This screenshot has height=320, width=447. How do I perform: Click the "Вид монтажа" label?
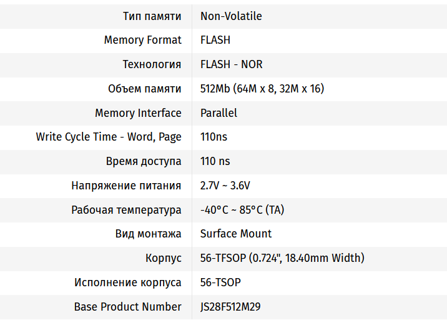pos(149,234)
